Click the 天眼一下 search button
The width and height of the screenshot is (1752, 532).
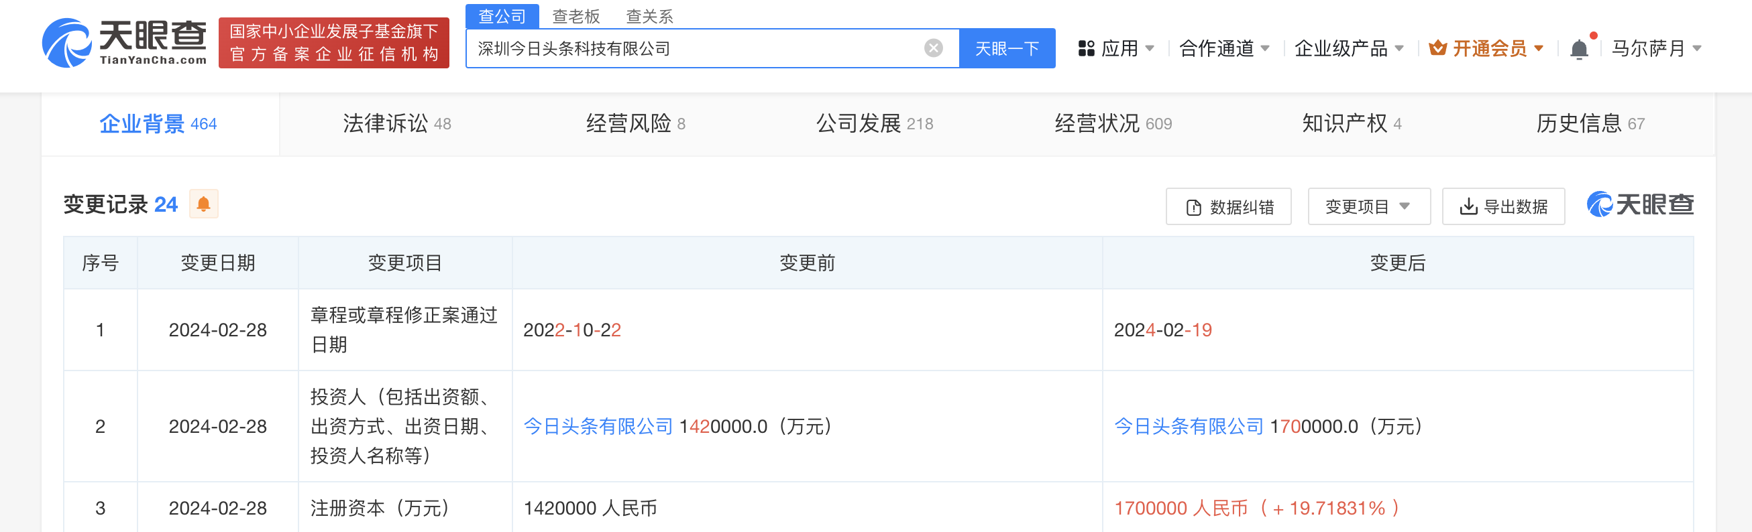pos(1007,48)
